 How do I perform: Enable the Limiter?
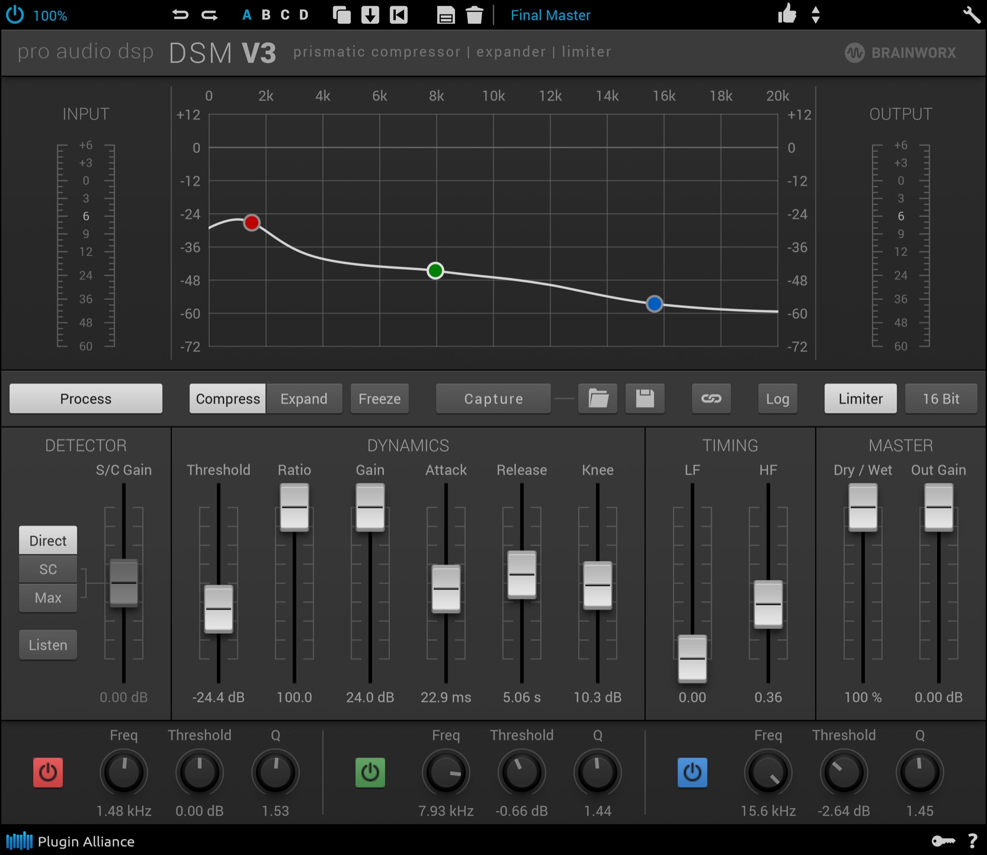click(861, 398)
